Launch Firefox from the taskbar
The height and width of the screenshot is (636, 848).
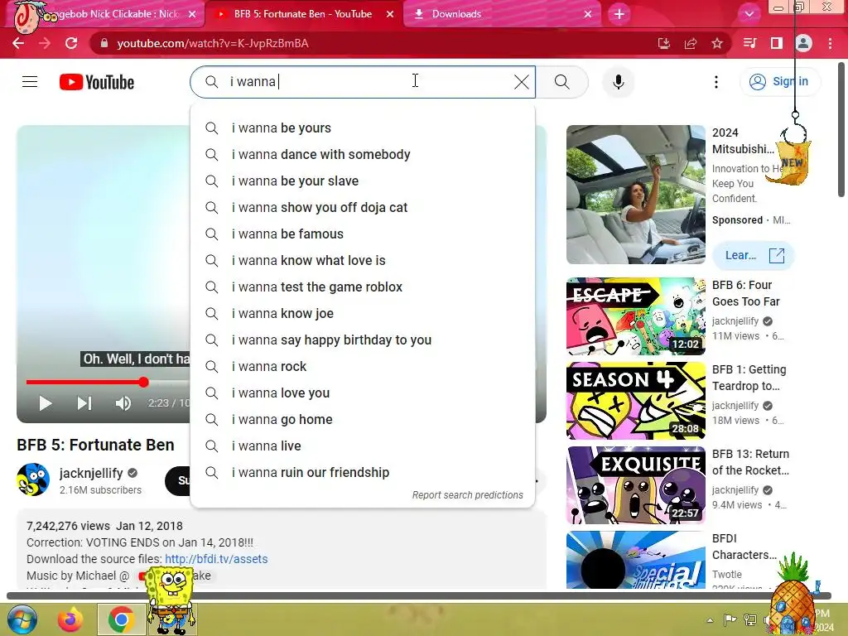tap(71, 619)
